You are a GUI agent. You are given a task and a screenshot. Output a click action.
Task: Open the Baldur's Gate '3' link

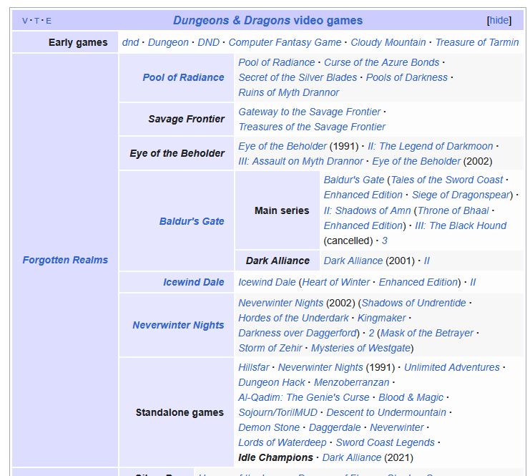[385, 241]
